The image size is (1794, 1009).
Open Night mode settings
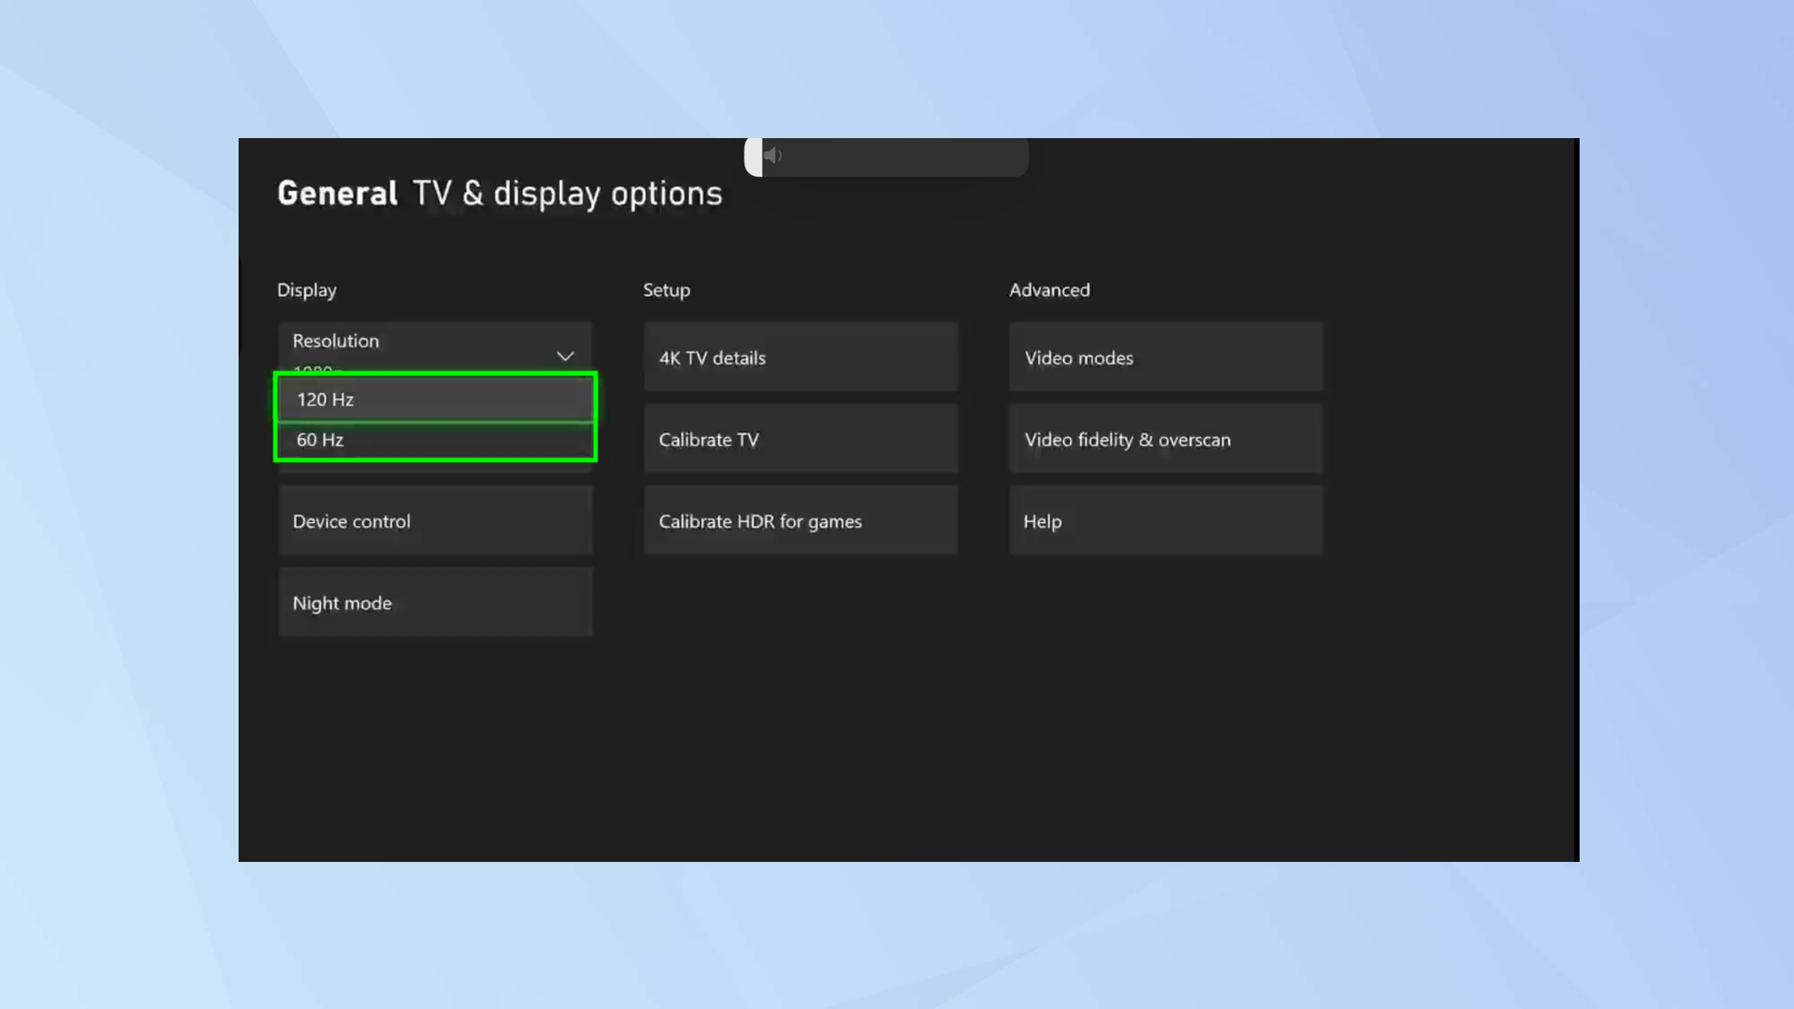click(x=435, y=604)
